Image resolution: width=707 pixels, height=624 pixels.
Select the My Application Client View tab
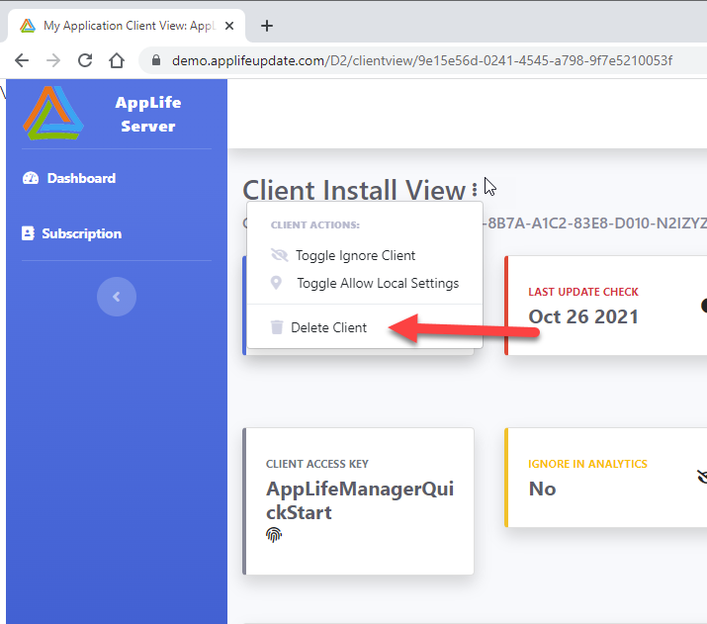point(128,26)
